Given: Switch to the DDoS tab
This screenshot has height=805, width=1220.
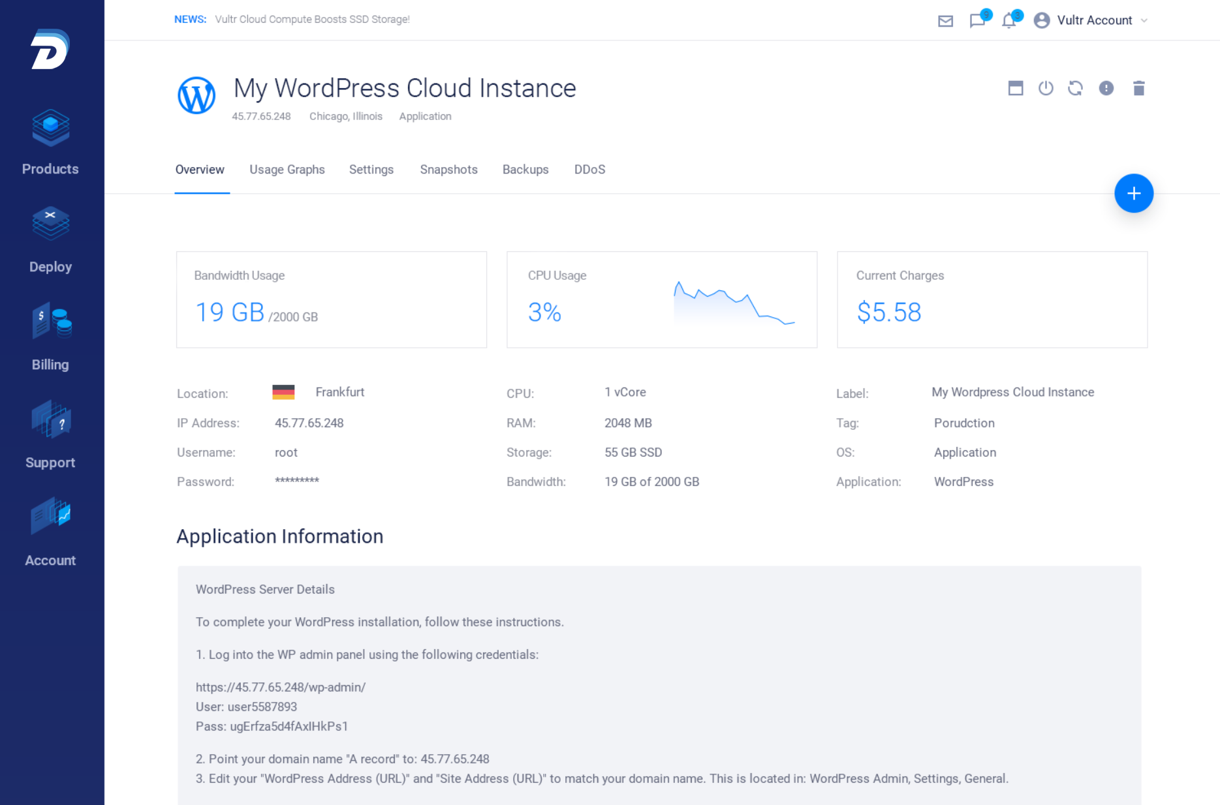Looking at the screenshot, I should (590, 170).
